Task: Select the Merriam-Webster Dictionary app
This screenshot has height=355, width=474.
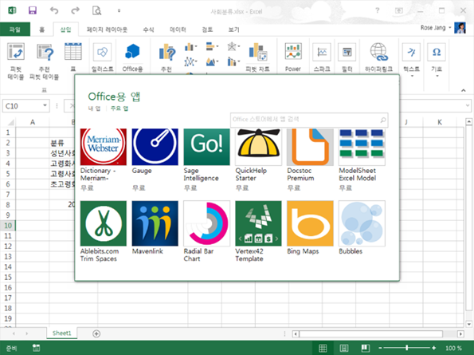Action: (104, 160)
